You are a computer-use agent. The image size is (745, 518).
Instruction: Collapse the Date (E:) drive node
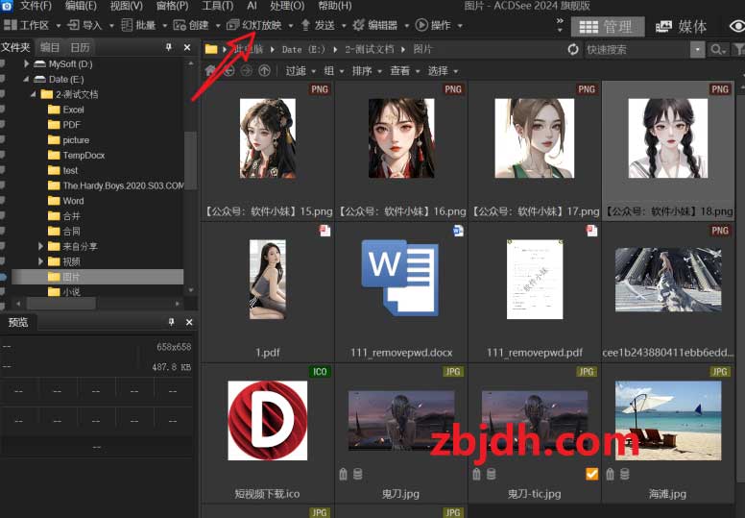[27, 79]
